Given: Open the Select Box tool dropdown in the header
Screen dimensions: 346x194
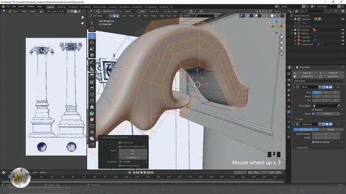Looking at the screenshot, I should [156, 11].
